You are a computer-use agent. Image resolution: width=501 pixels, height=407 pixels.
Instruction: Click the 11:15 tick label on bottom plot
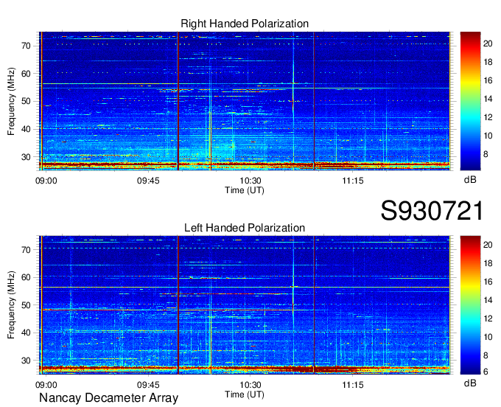click(x=353, y=385)
